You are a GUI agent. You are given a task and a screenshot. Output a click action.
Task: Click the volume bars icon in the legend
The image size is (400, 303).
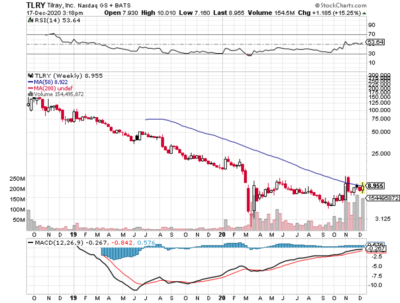tap(30, 94)
